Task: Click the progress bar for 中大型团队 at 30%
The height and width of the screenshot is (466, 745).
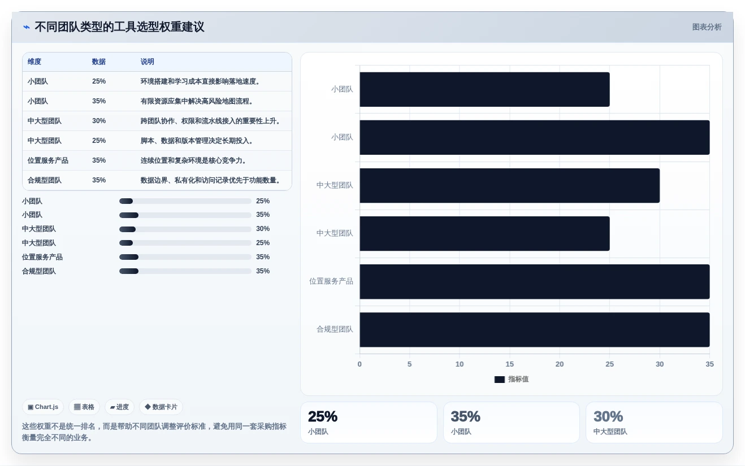Action: (x=185, y=229)
